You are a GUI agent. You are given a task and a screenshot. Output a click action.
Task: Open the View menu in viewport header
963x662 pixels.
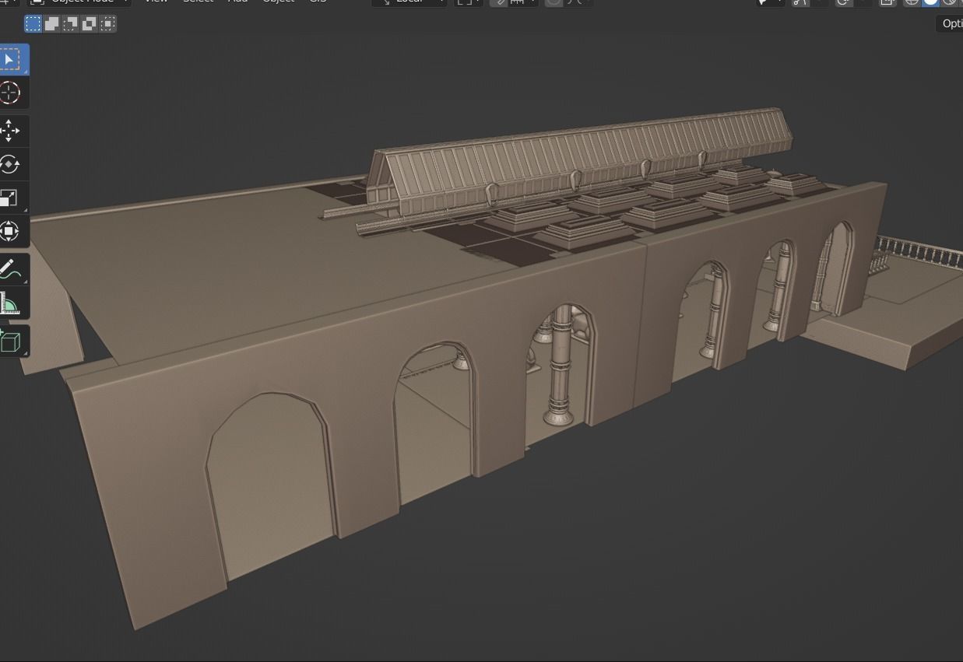point(156,2)
